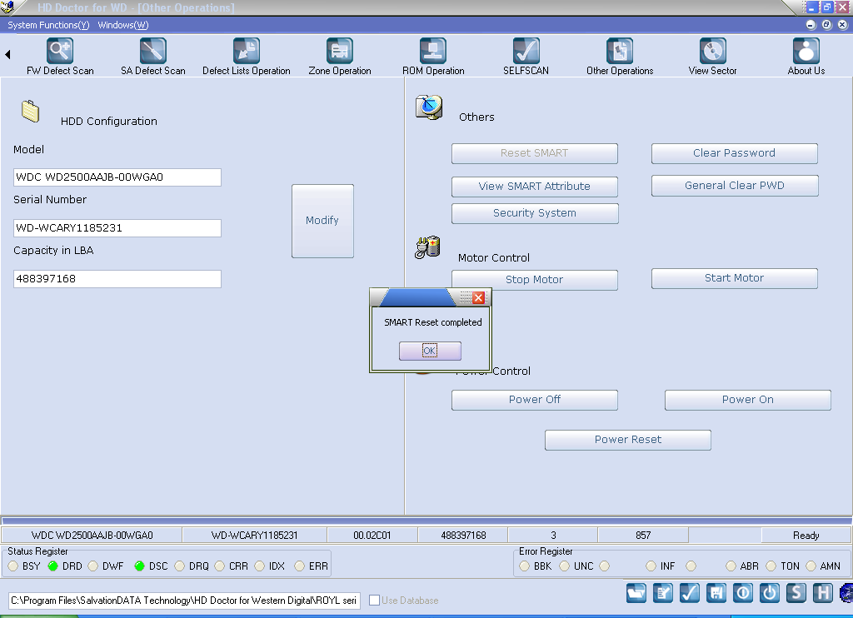Click the globe icon at the bottom right
The height and width of the screenshot is (618, 853).
pyautogui.click(x=846, y=592)
